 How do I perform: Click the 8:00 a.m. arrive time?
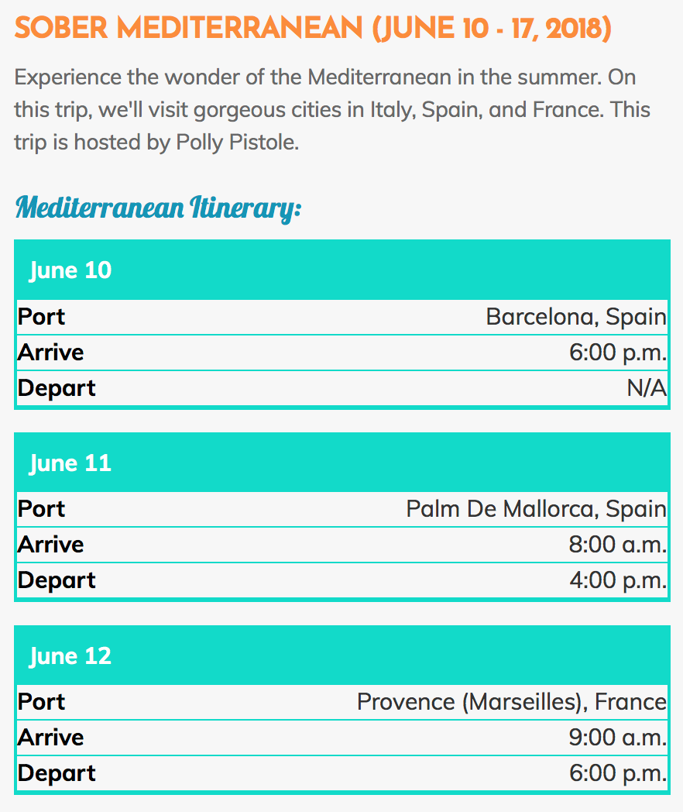pos(618,545)
